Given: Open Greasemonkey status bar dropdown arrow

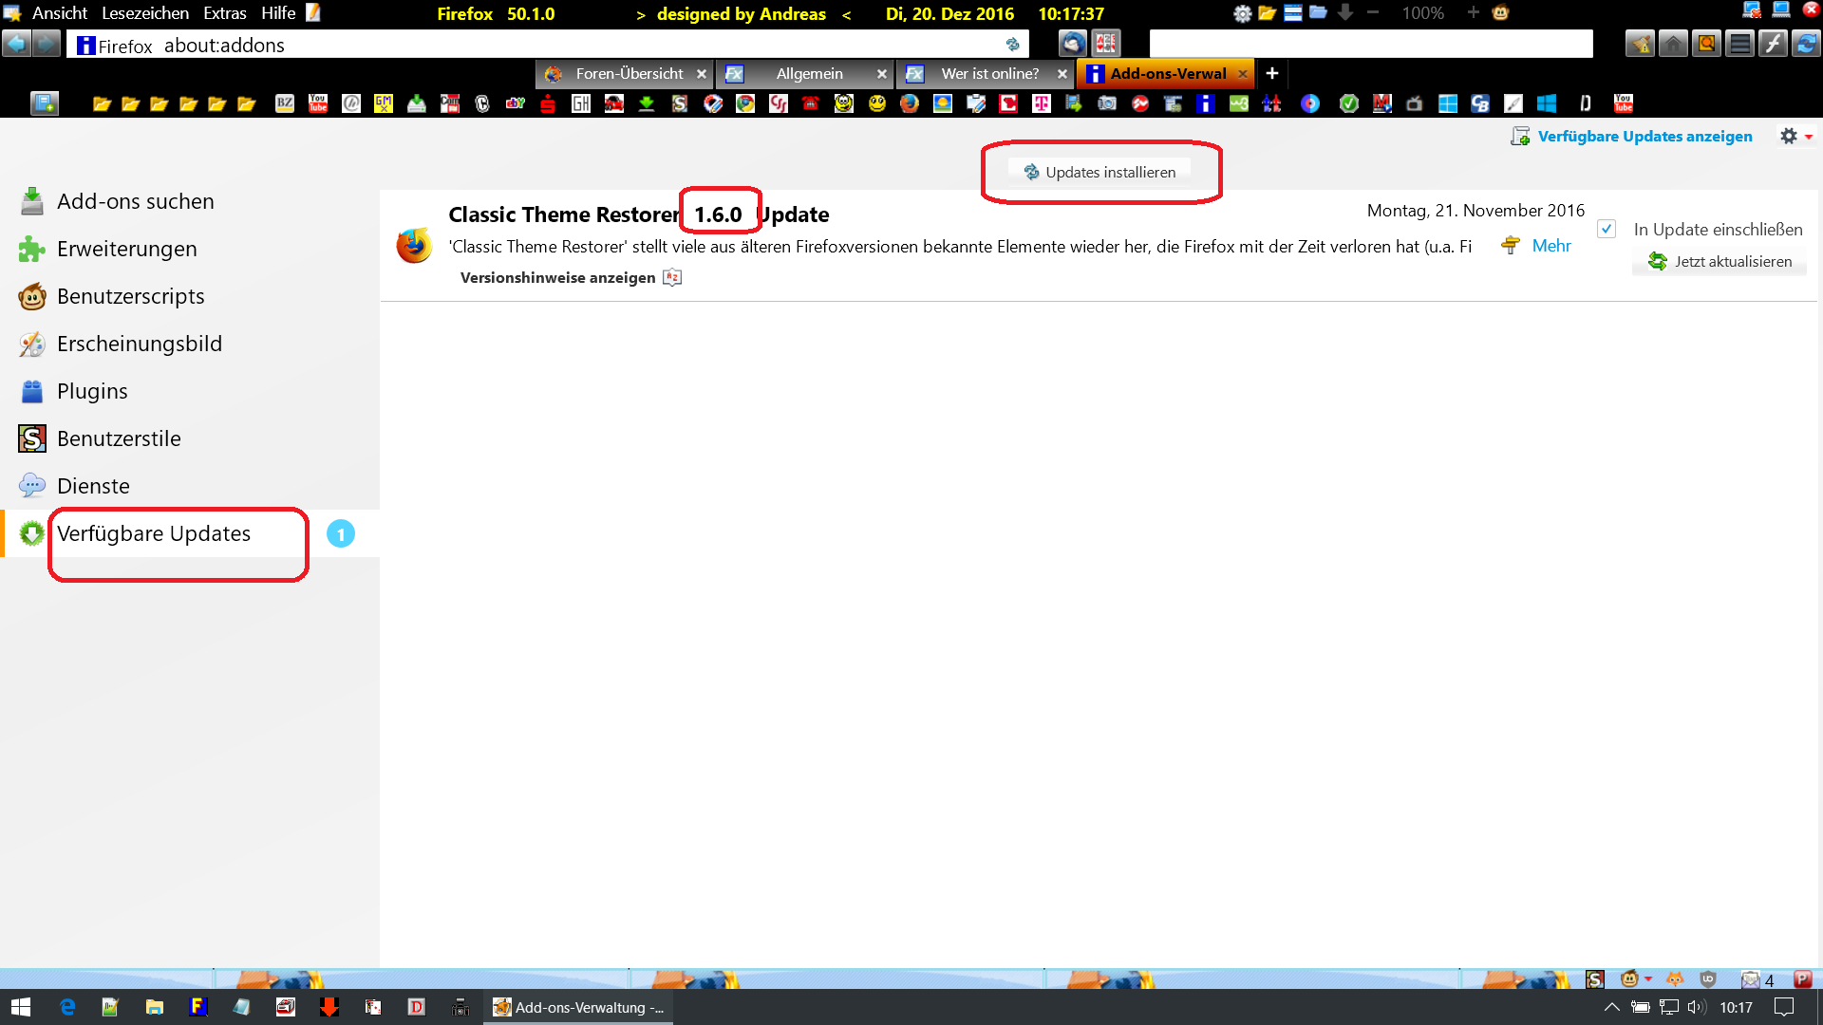Looking at the screenshot, I should click(x=1648, y=978).
